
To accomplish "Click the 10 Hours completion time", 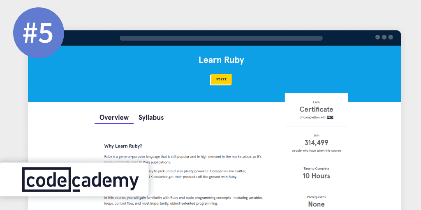I will click(x=316, y=176).
